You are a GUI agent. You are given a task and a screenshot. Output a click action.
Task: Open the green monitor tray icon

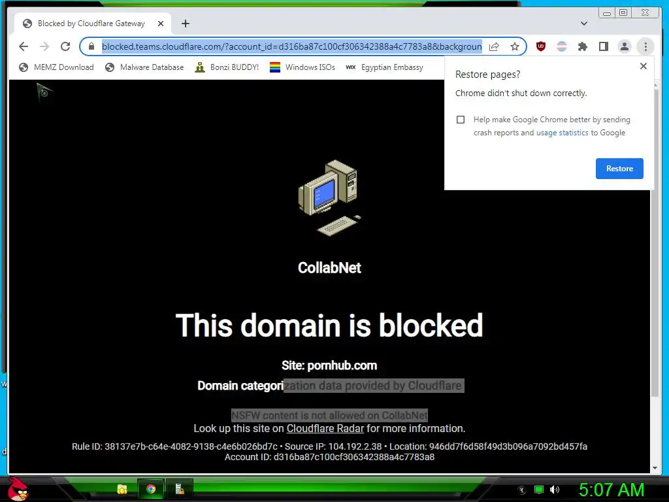[x=539, y=490]
